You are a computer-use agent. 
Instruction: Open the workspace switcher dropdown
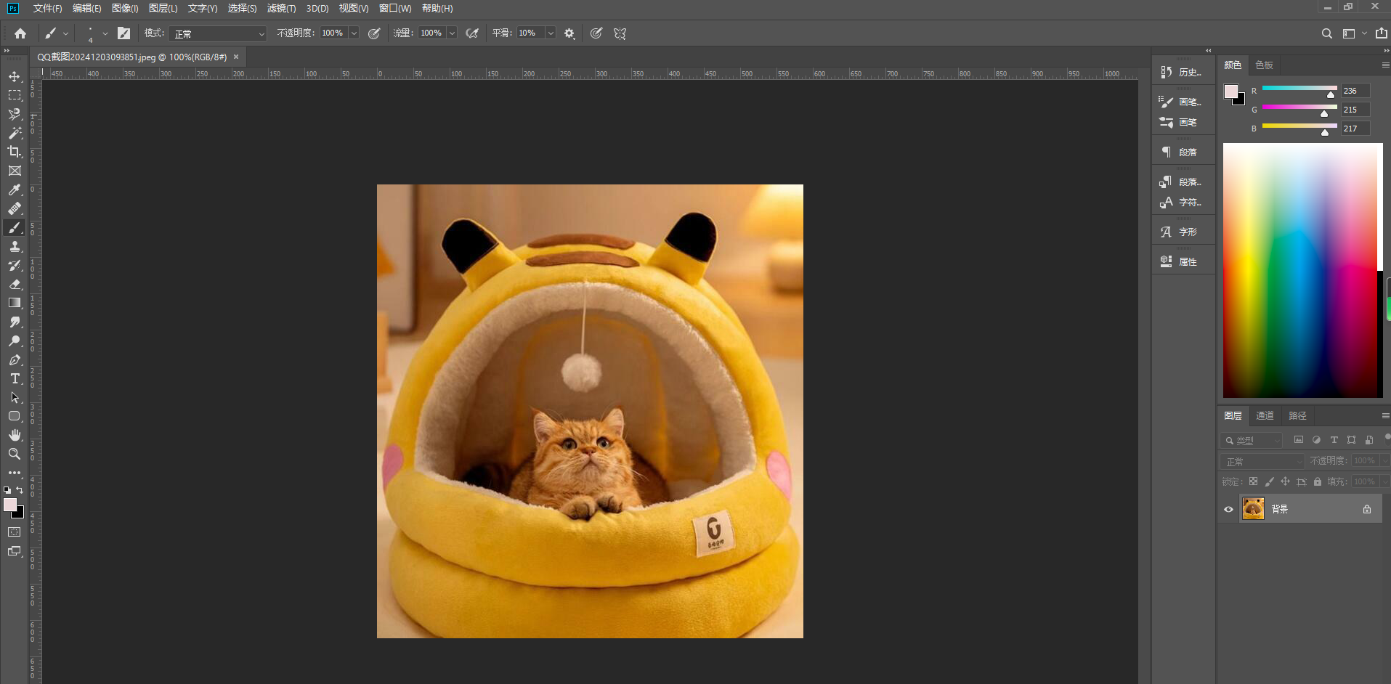pyautogui.click(x=1354, y=33)
